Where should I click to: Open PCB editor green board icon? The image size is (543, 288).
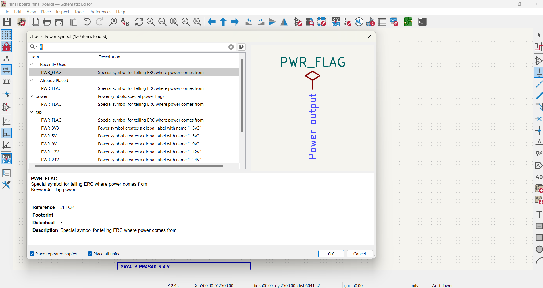(408, 22)
